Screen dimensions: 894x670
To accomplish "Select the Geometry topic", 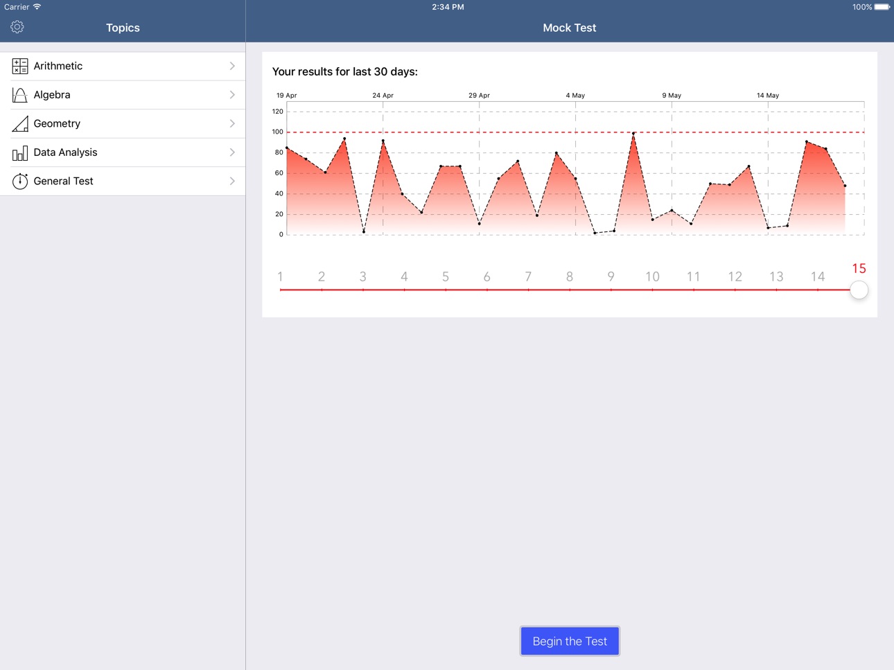I will pyautogui.click(x=123, y=123).
